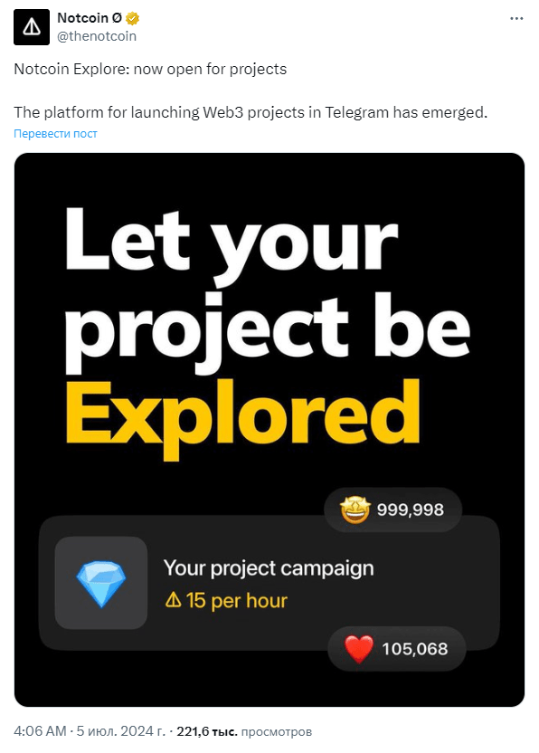Open the Notcoin profile avatar

tap(32, 27)
